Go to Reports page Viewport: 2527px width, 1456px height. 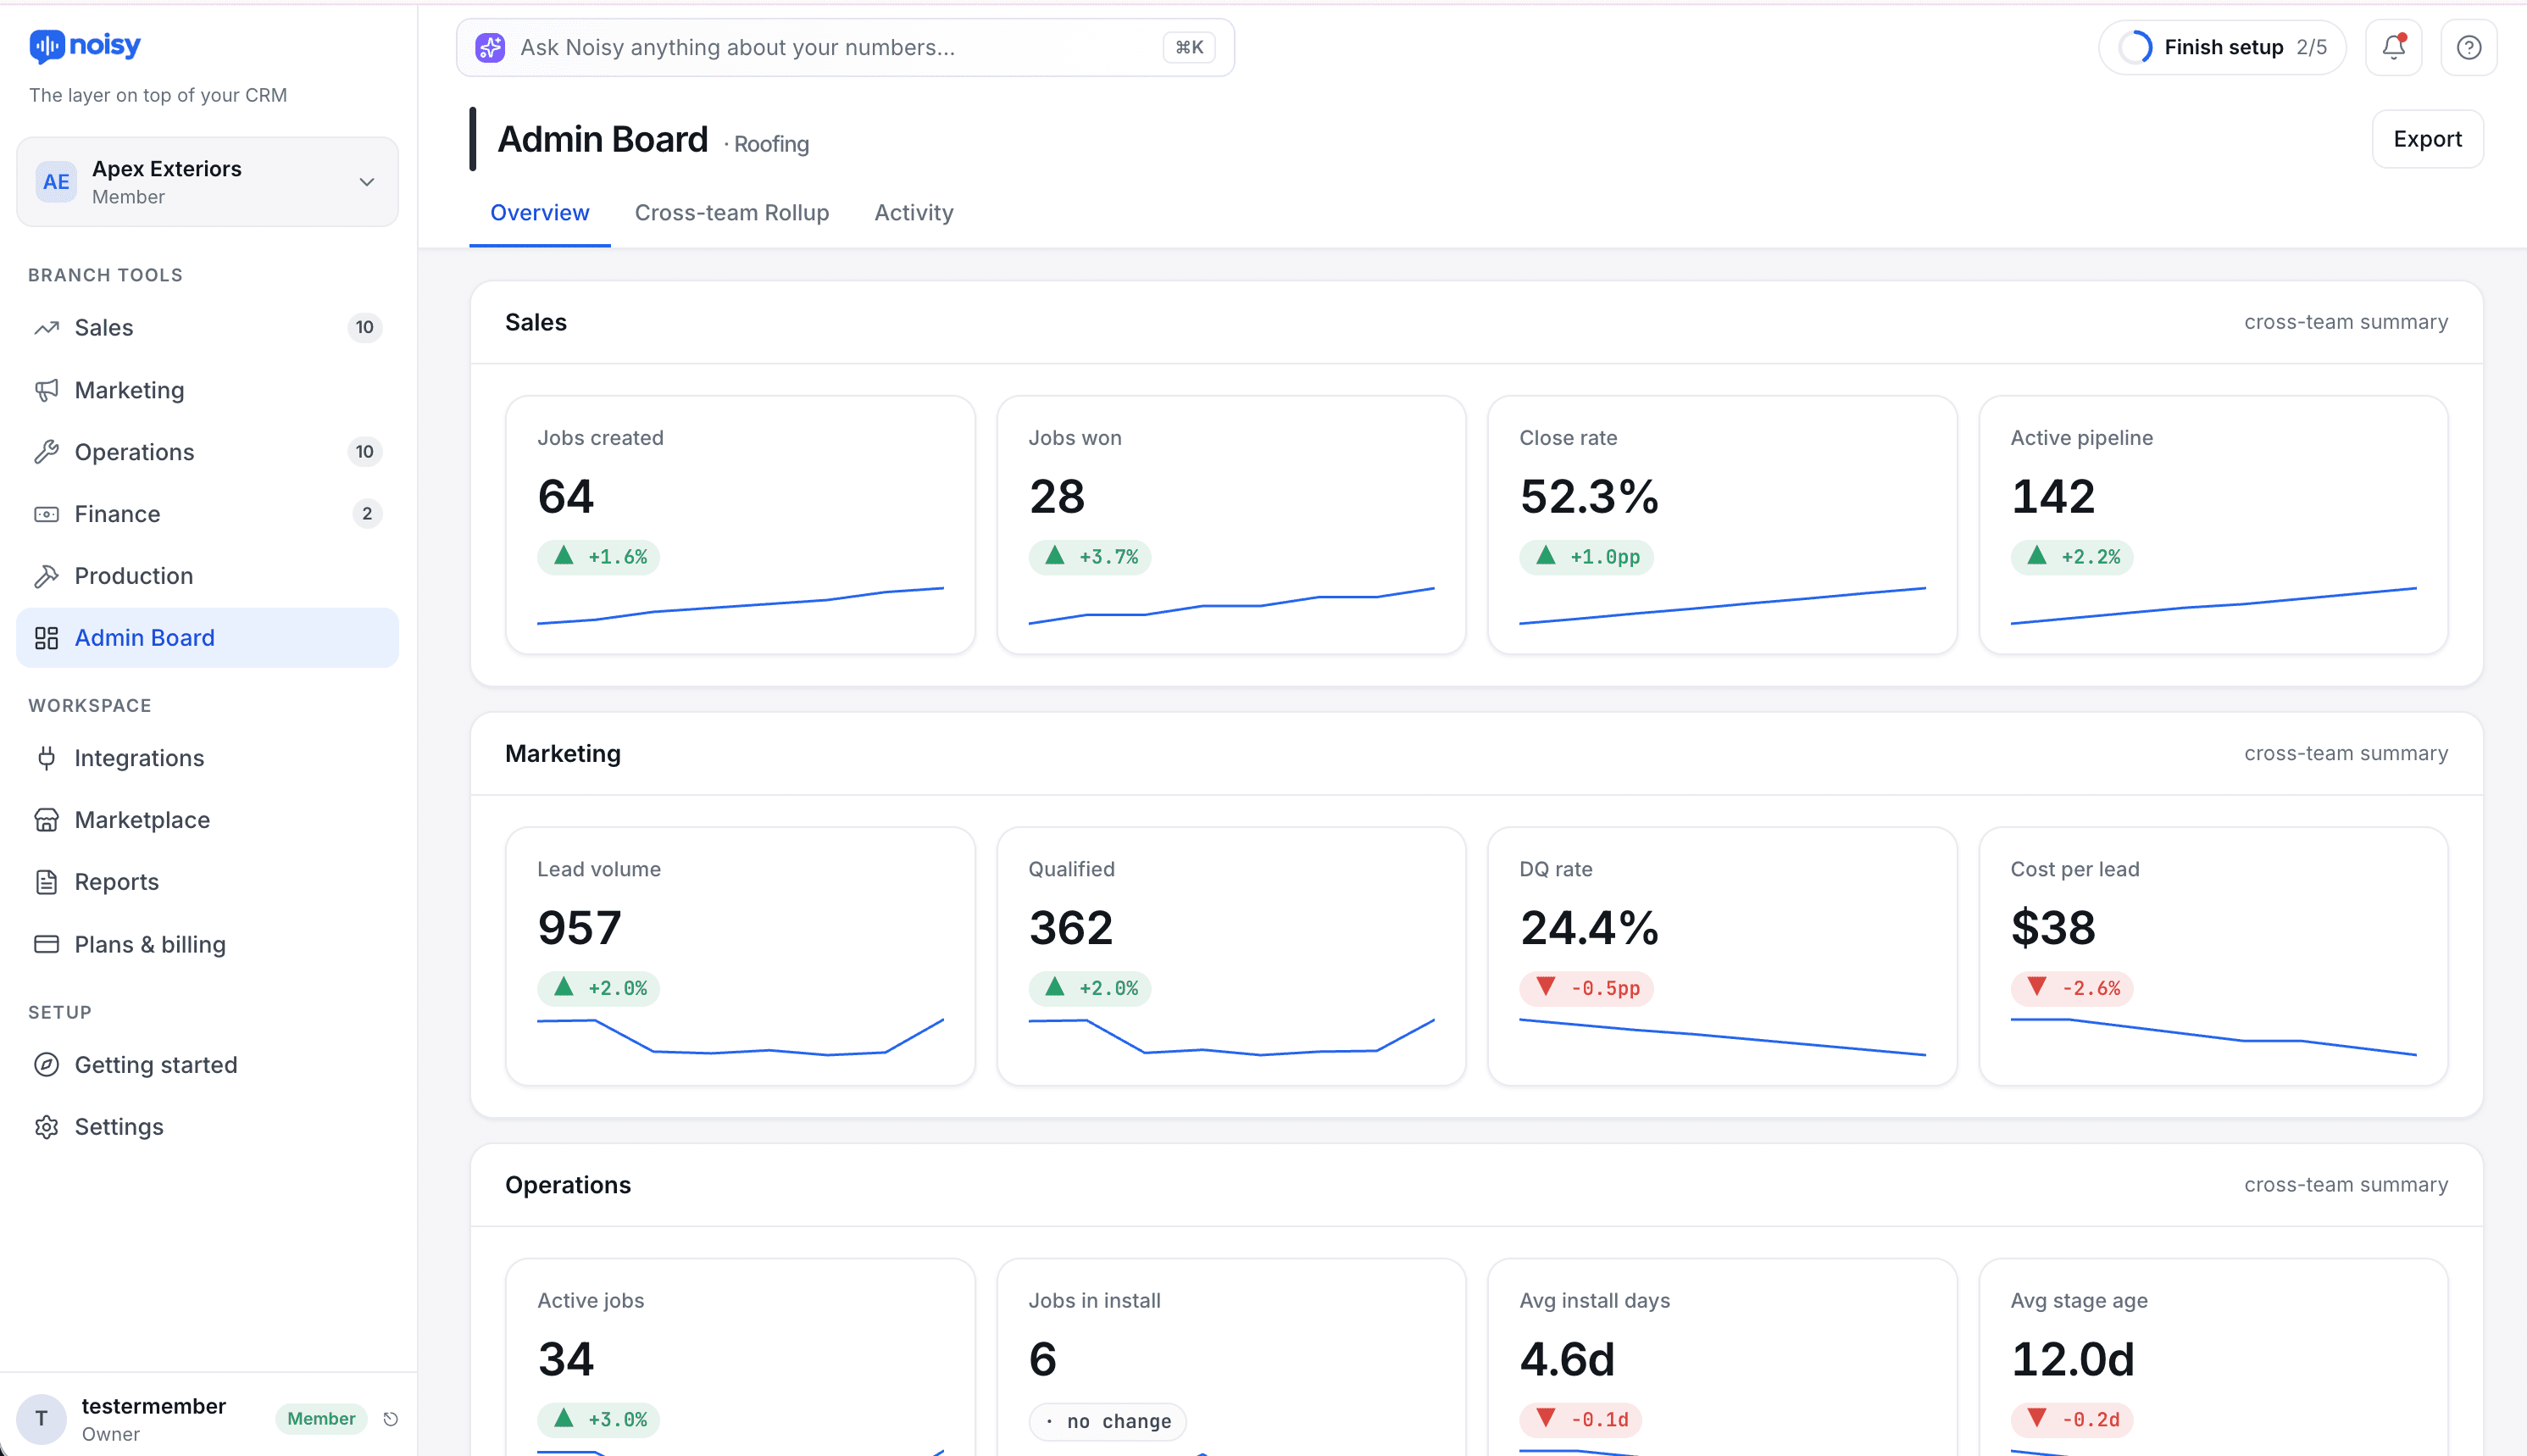coord(207,882)
